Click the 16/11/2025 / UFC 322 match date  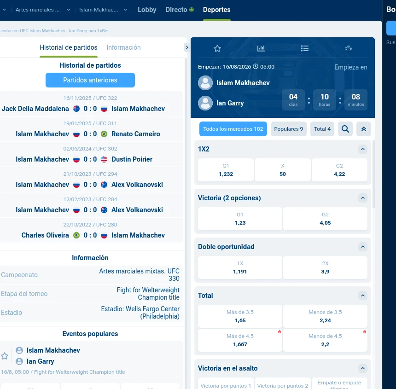(90, 98)
